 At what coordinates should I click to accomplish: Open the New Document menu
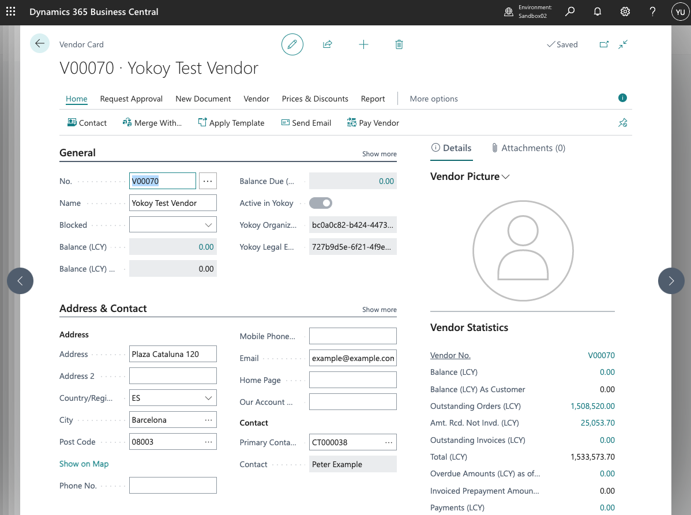click(203, 99)
